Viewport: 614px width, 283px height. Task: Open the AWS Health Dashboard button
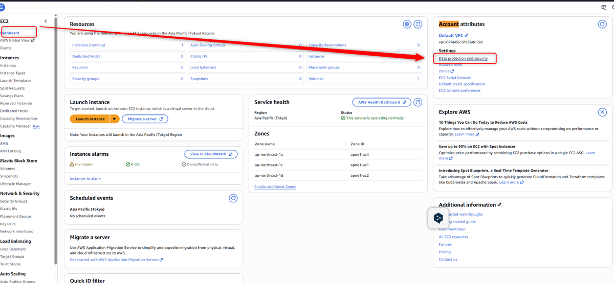pos(382,102)
